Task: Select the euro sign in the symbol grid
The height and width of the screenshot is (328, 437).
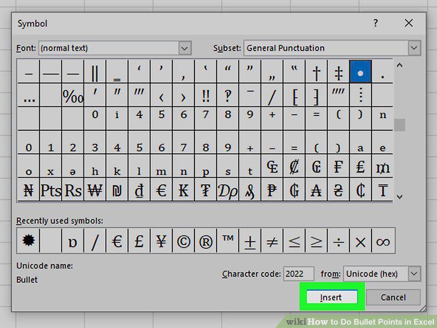Action: click(161, 190)
